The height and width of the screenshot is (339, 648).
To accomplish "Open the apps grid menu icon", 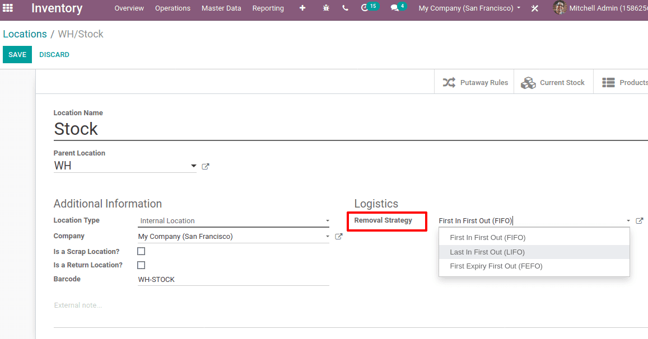I will pyautogui.click(x=8, y=8).
